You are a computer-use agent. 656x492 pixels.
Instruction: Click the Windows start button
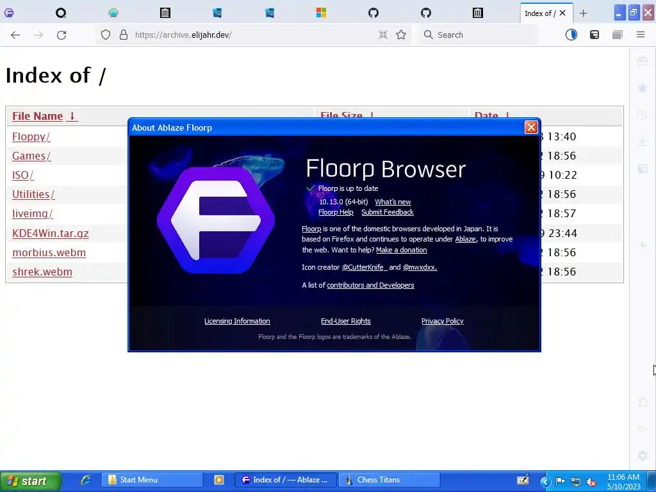30,480
